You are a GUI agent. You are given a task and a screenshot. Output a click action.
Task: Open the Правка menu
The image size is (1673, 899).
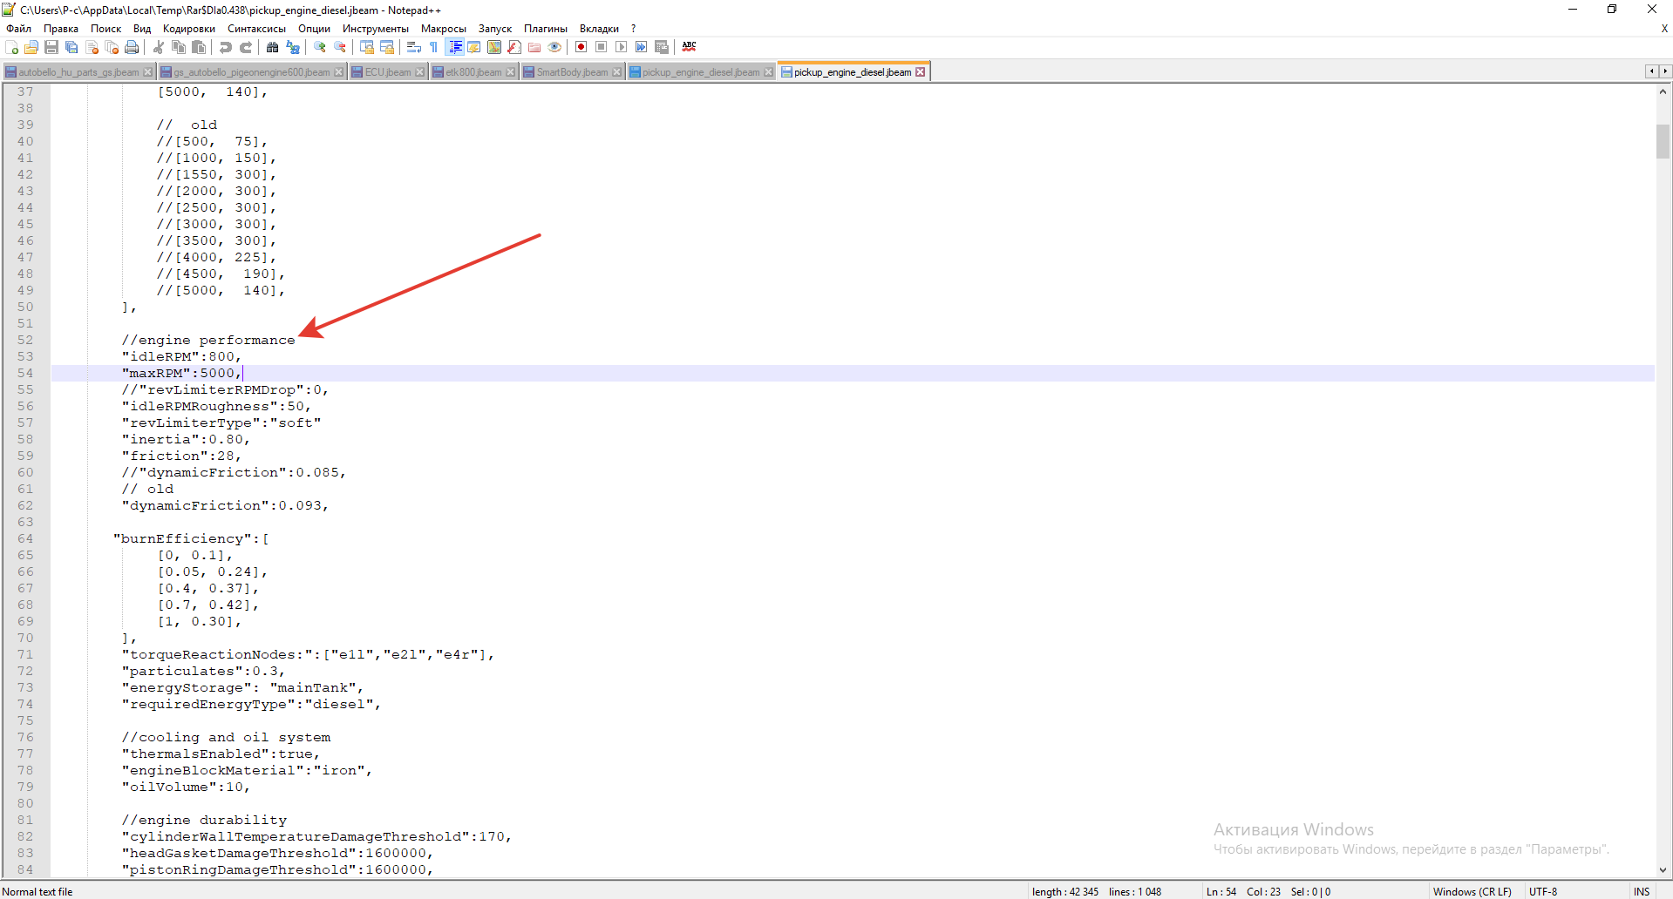pyautogui.click(x=61, y=29)
